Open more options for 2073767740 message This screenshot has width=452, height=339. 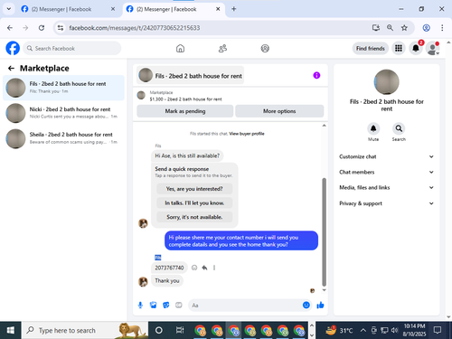coord(214,268)
